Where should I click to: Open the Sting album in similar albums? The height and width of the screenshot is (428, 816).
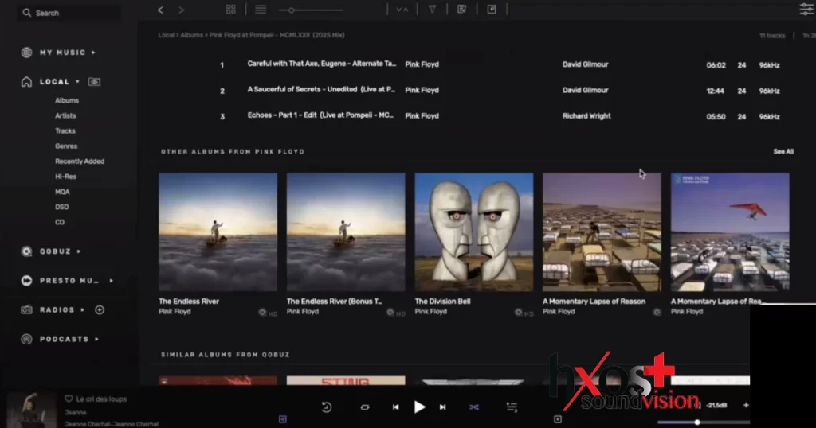(x=346, y=381)
